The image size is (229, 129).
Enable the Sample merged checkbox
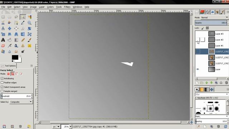2,91
